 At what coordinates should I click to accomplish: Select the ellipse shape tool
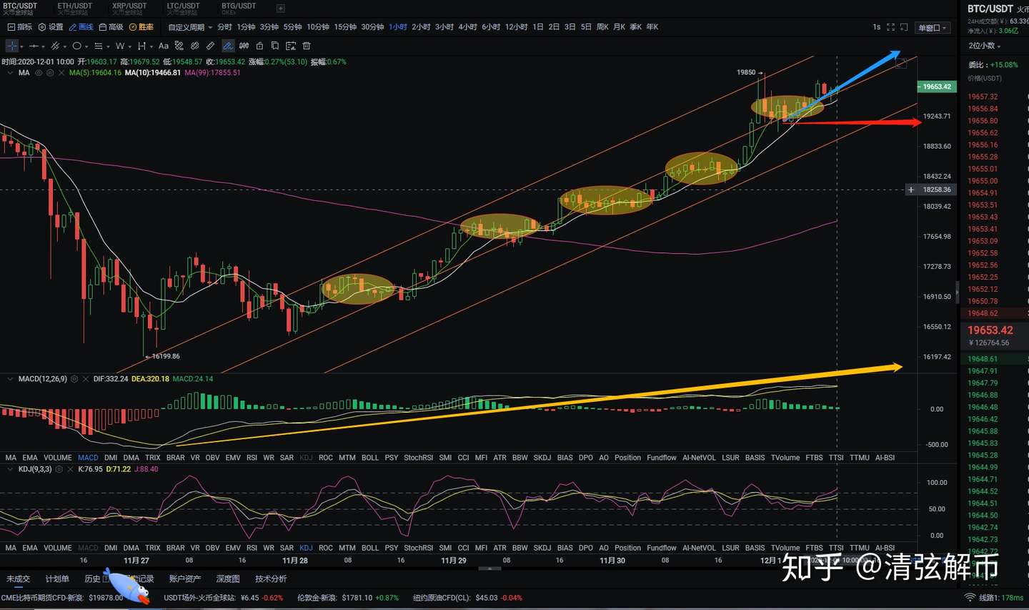click(76, 46)
